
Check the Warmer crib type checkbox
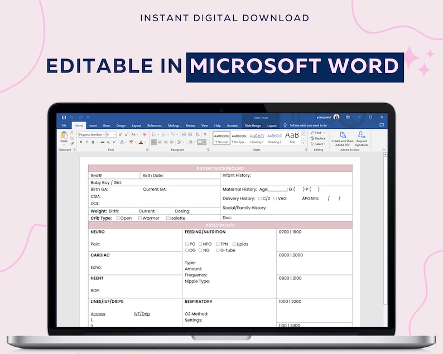click(x=140, y=218)
